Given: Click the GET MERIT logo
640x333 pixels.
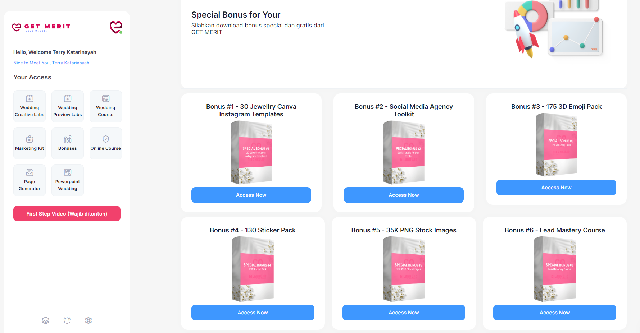Looking at the screenshot, I should (41, 27).
